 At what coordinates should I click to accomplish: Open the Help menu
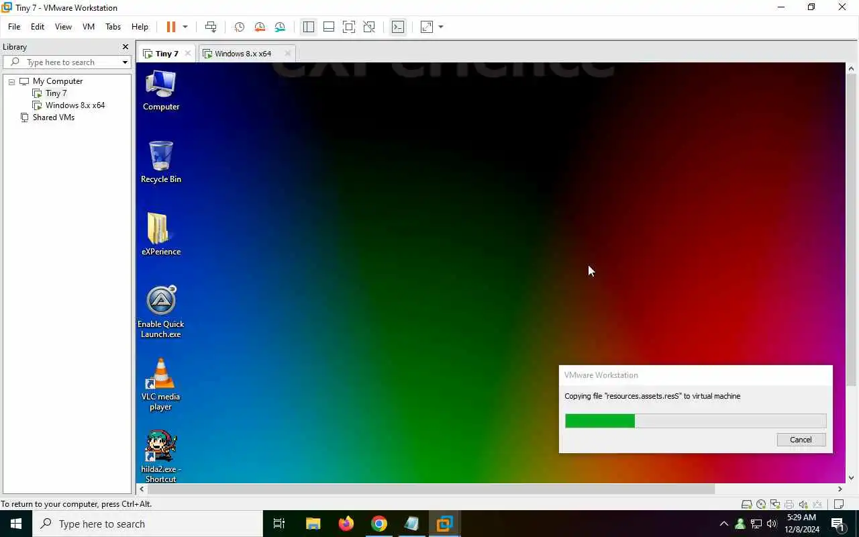coord(140,27)
